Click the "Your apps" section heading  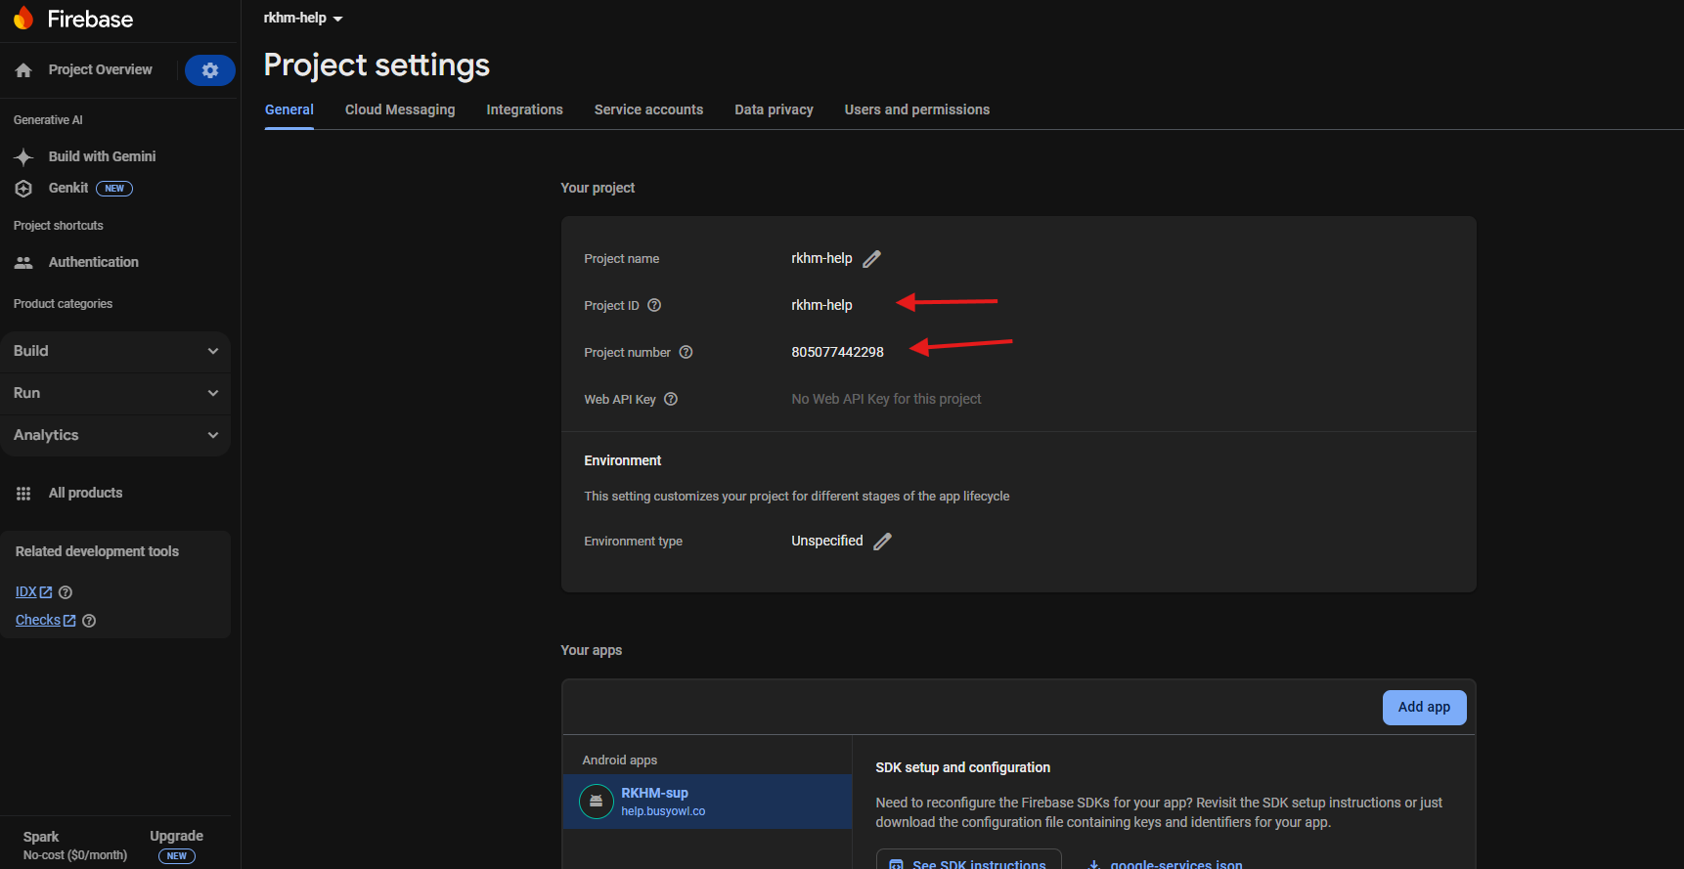point(592,650)
